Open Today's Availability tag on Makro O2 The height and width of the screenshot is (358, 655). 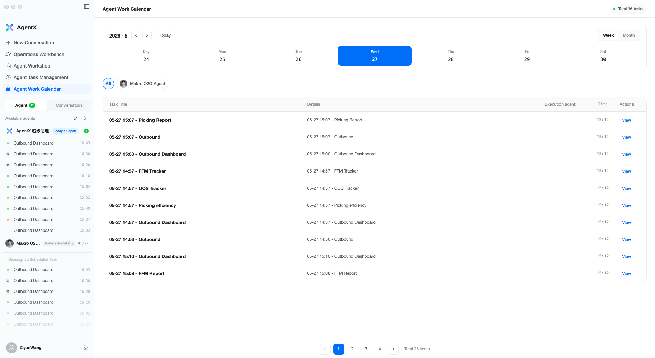tap(59, 243)
